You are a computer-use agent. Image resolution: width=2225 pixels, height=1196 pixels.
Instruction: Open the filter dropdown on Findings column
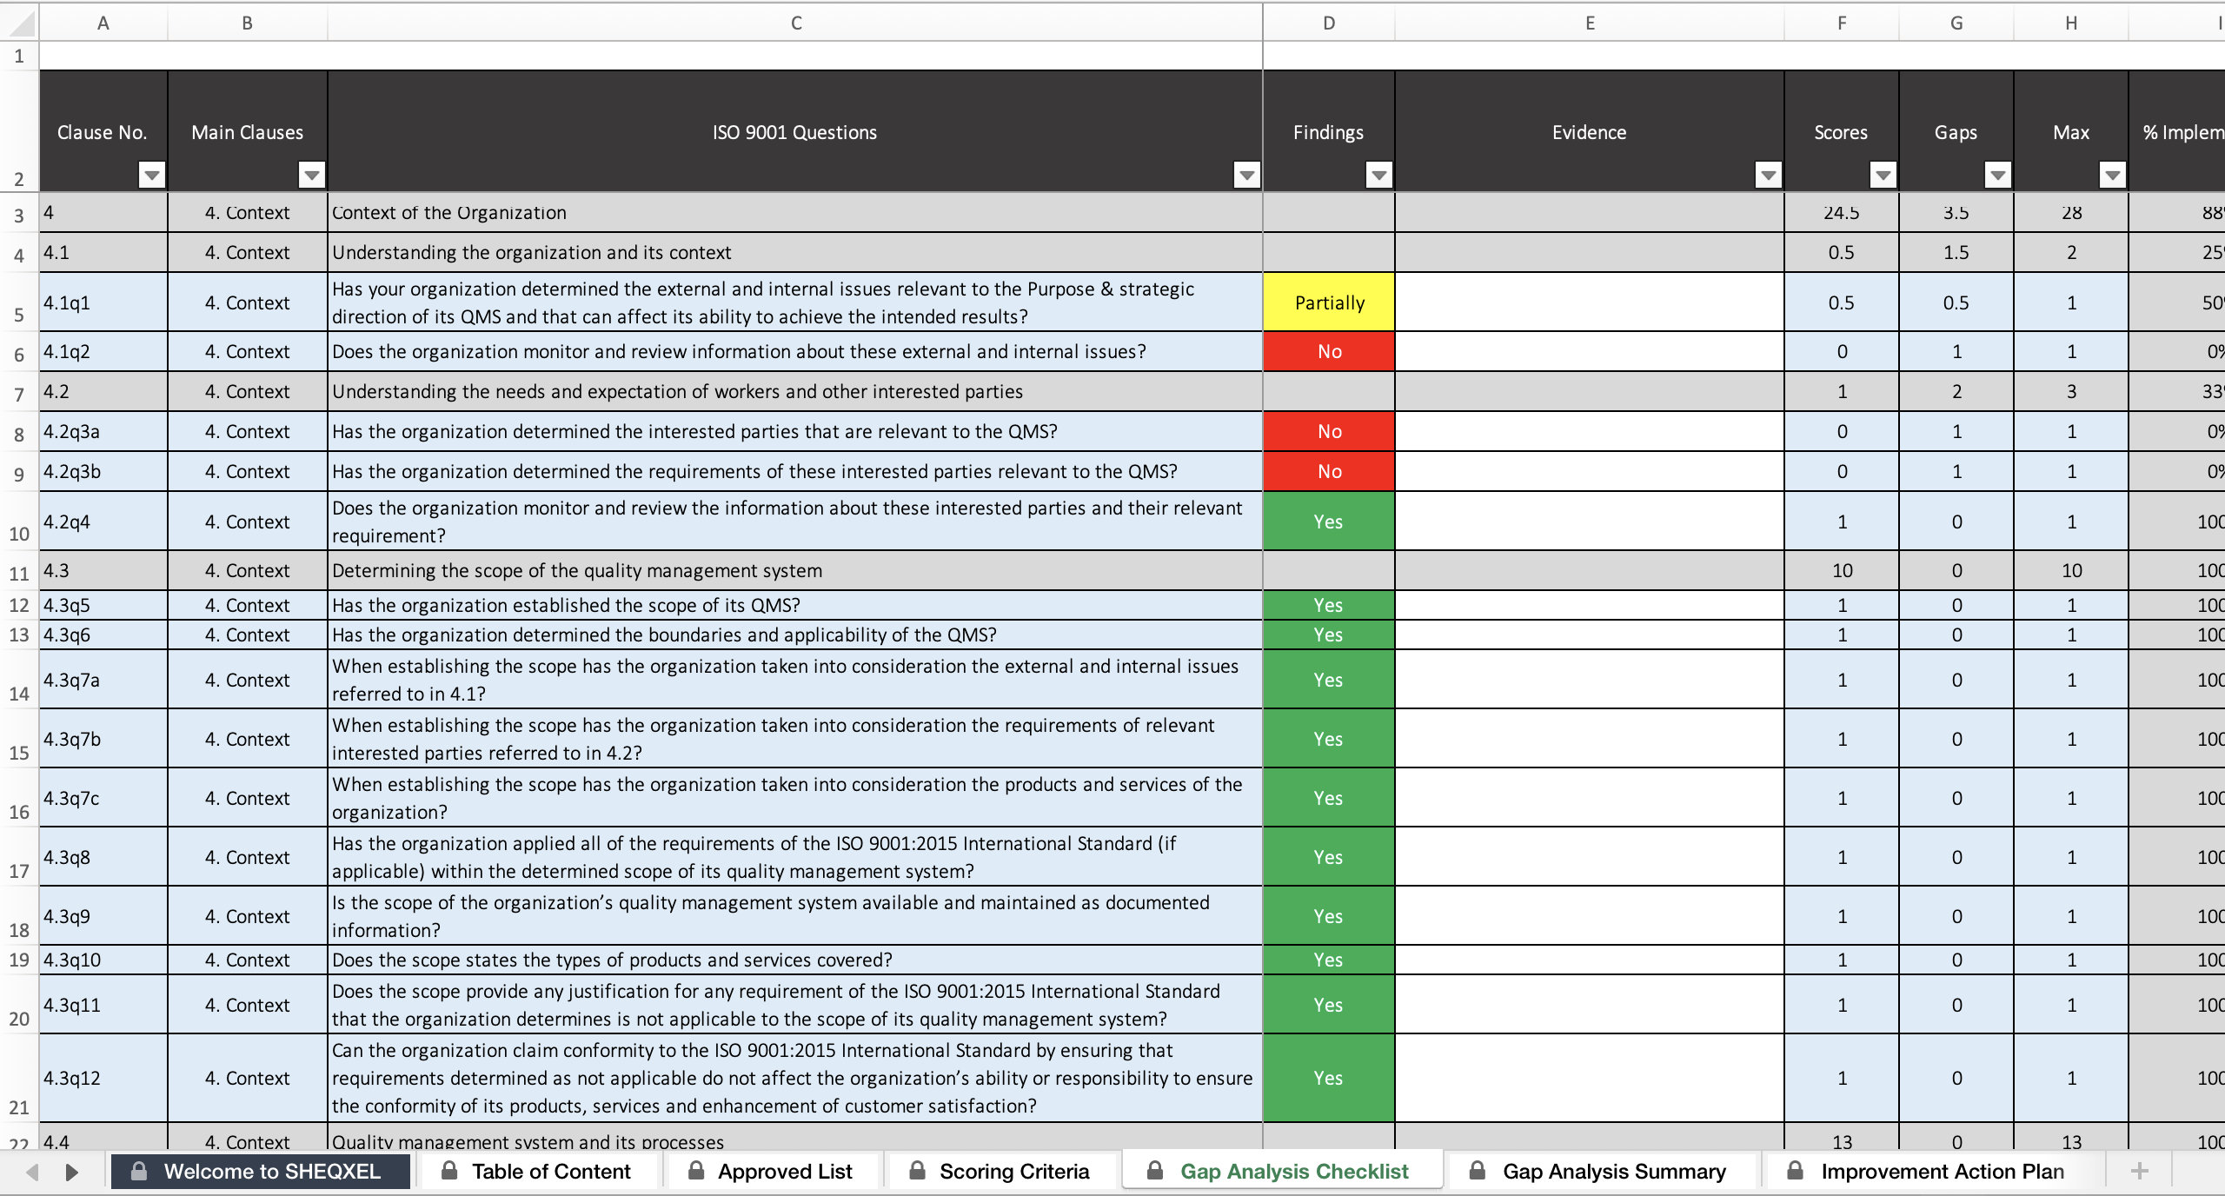pos(1378,175)
